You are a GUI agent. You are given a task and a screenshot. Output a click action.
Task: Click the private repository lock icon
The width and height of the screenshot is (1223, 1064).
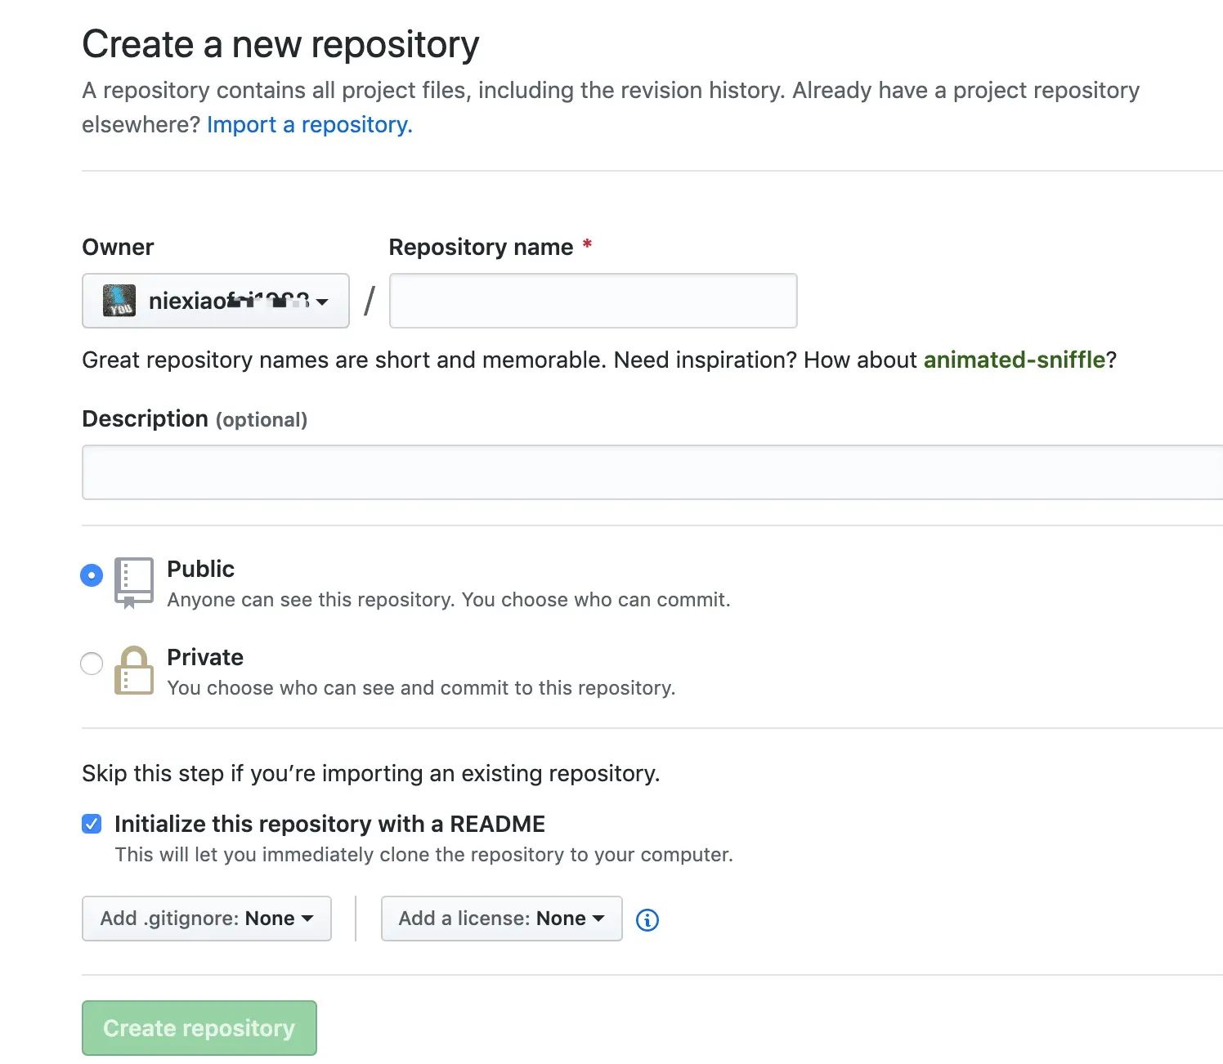click(133, 670)
